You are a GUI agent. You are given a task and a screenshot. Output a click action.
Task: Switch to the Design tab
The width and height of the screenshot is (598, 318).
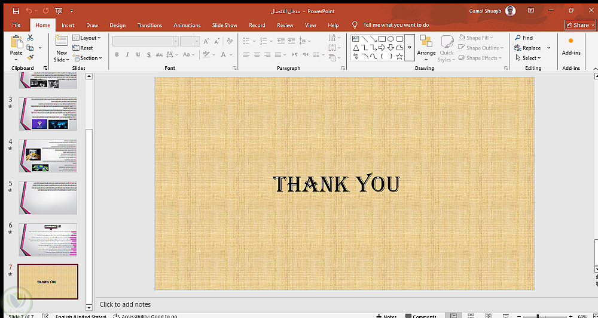117,25
